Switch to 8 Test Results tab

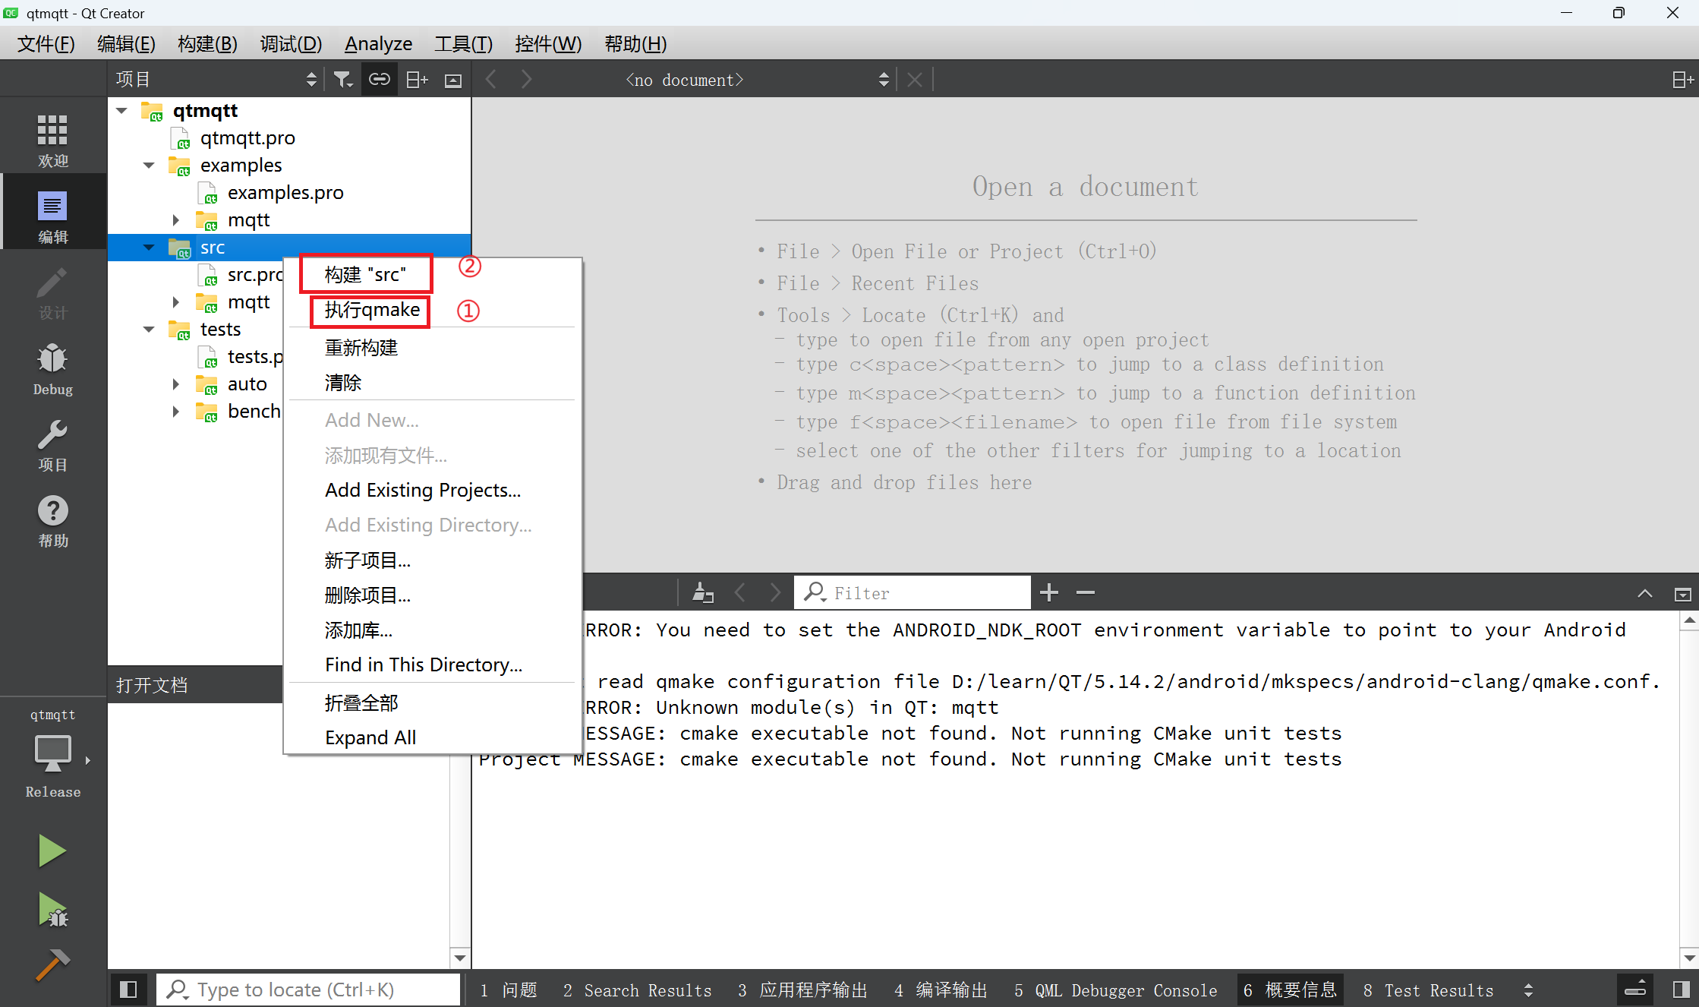tap(1428, 990)
